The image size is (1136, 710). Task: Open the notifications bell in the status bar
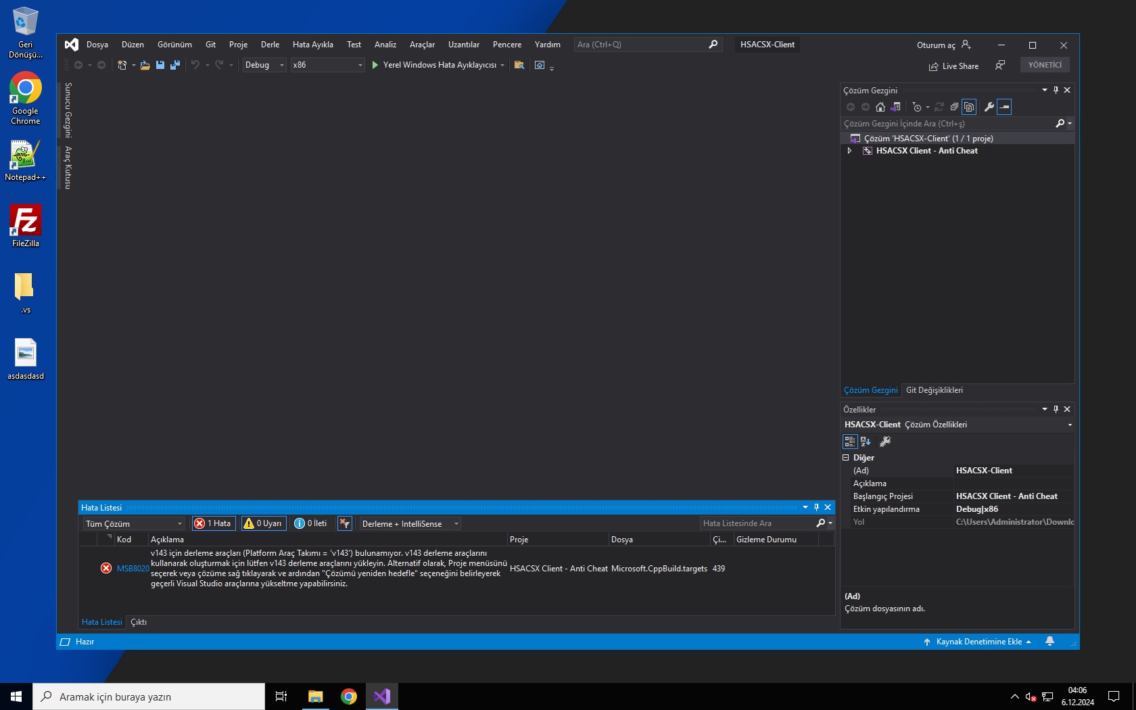pos(1049,641)
